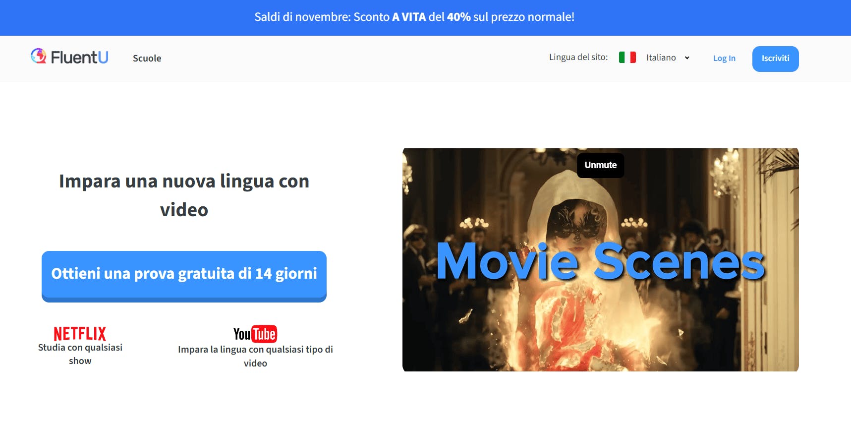Viewport: 851px width, 425px height.
Task: Click the 'Impara una nuova lingua con video' heading
Action: tap(184, 195)
